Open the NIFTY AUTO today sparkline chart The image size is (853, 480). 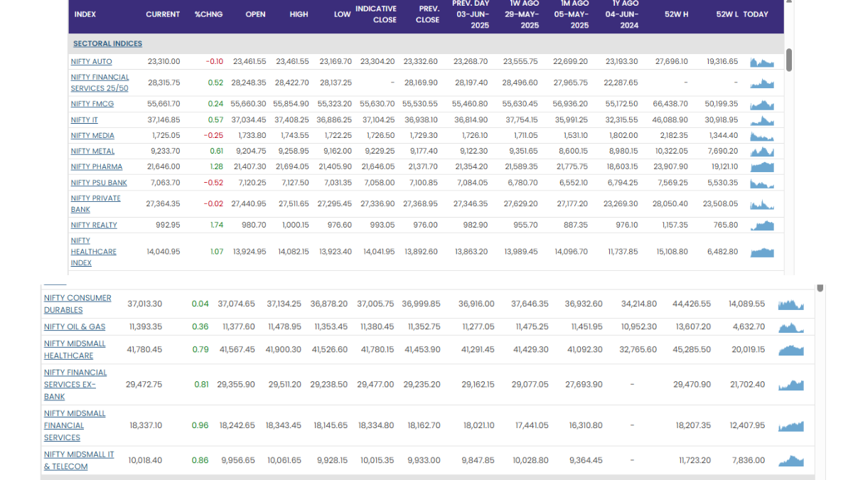(x=761, y=62)
